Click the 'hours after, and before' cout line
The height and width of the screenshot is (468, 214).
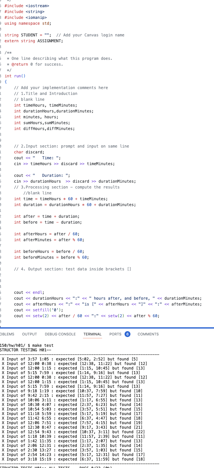point(108,298)
